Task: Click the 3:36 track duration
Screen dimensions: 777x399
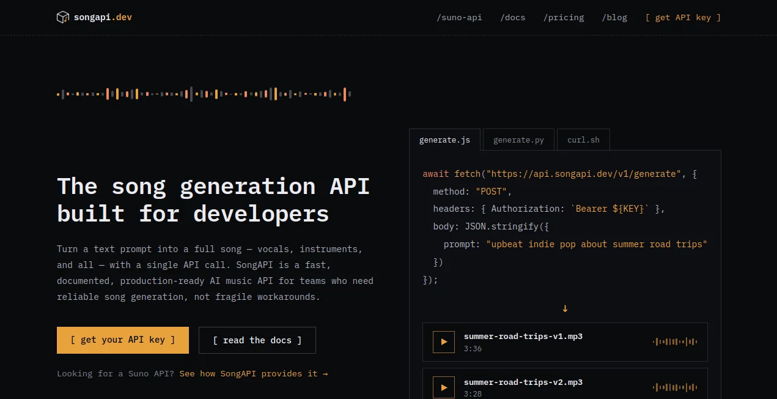Action: coord(473,349)
